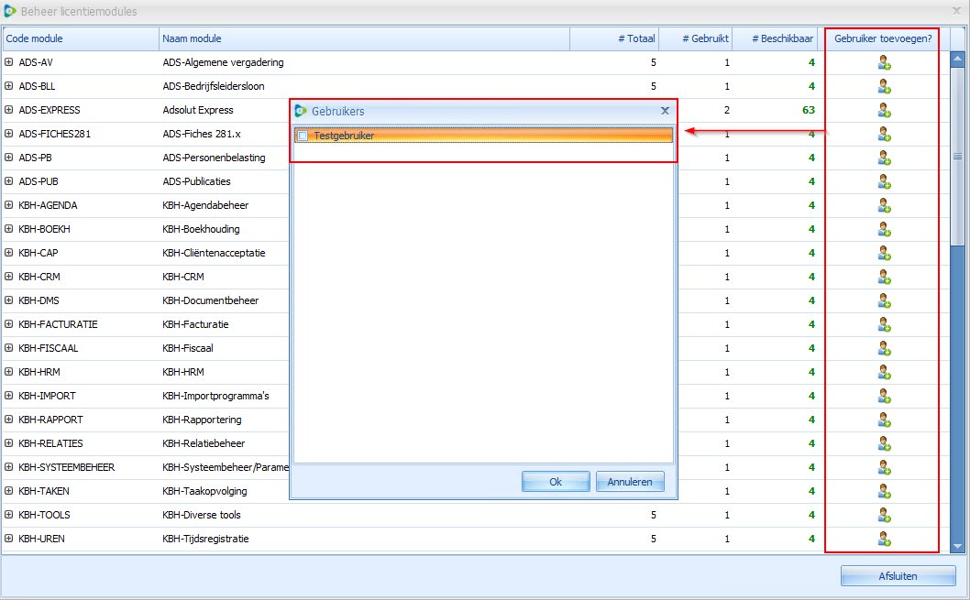
Task: Click add-user icon for ADS-EXPRESS row
Action: (884, 110)
